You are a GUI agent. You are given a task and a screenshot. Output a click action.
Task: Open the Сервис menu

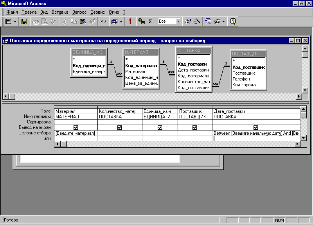[97, 12]
